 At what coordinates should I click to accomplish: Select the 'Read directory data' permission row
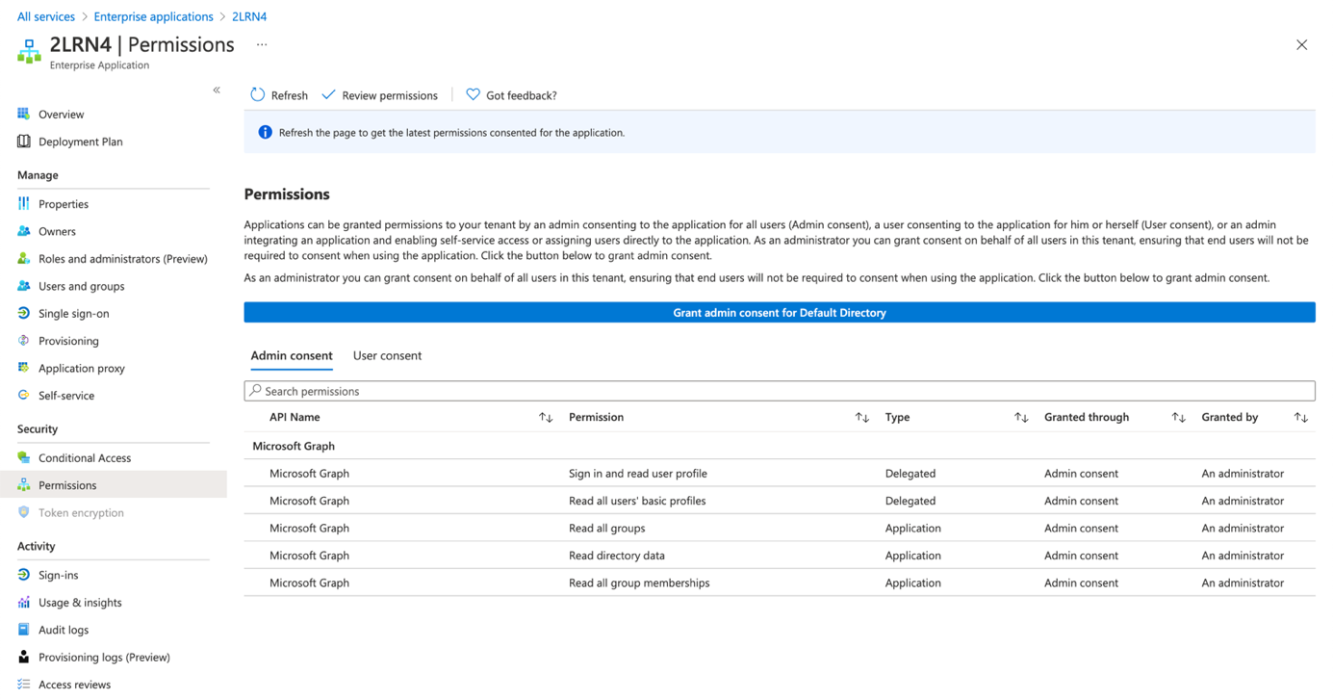pyautogui.click(x=780, y=555)
